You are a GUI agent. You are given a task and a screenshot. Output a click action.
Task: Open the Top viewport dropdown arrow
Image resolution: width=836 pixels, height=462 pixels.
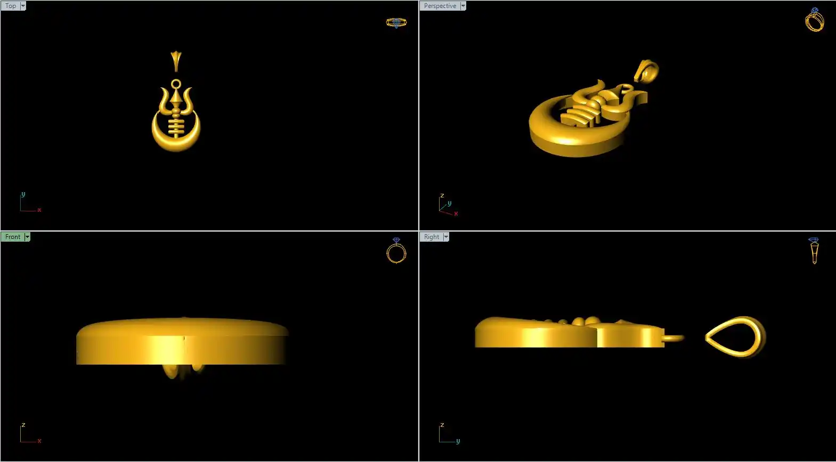(23, 6)
